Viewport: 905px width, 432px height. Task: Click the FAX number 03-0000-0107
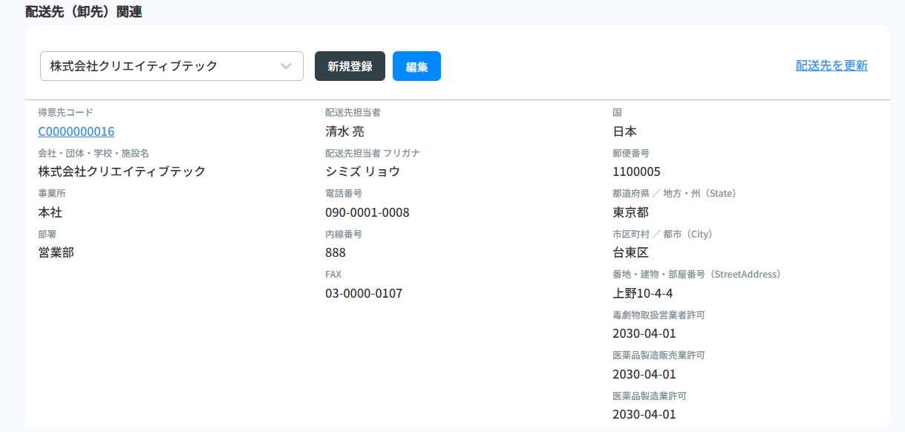pos(364,293)
